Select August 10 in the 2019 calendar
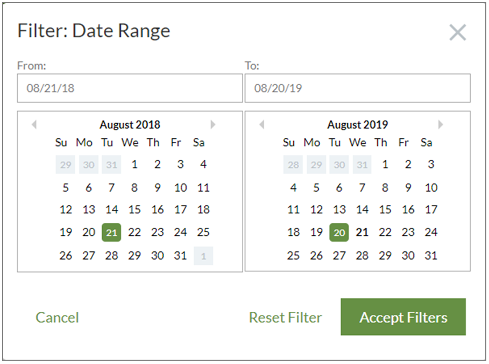The image size is (489, 364). (x=431, y=187)
